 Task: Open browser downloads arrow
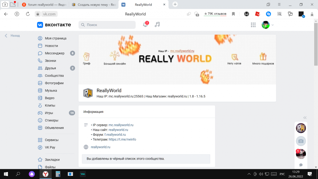click(312, 14)
